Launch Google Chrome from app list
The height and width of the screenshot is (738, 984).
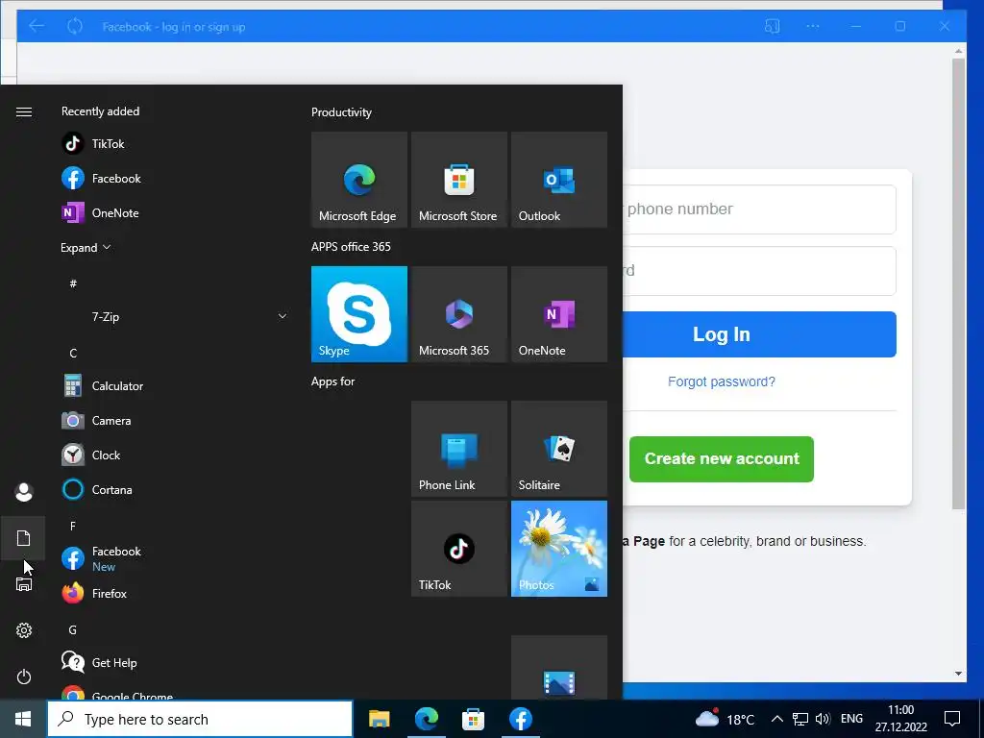(x=174, y=692)
